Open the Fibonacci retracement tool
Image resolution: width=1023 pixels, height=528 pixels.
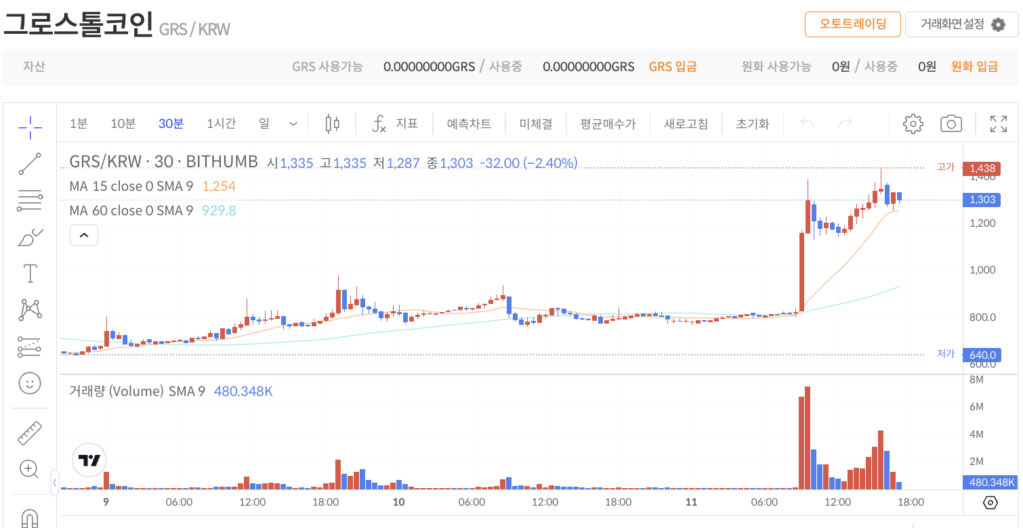(30, 200)
